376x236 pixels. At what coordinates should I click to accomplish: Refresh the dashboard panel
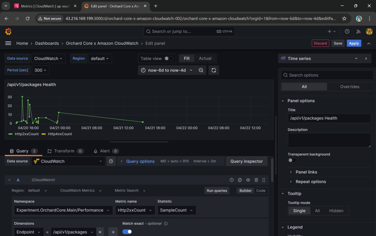pyautogui.click(x=214, y=70)
